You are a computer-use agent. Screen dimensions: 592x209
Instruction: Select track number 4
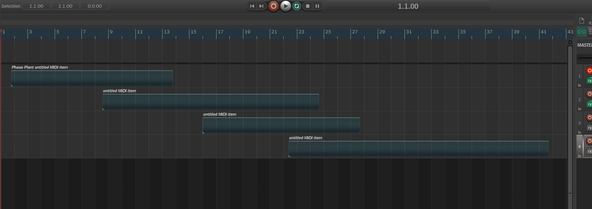pyautogui.click(x=580, y=147)
